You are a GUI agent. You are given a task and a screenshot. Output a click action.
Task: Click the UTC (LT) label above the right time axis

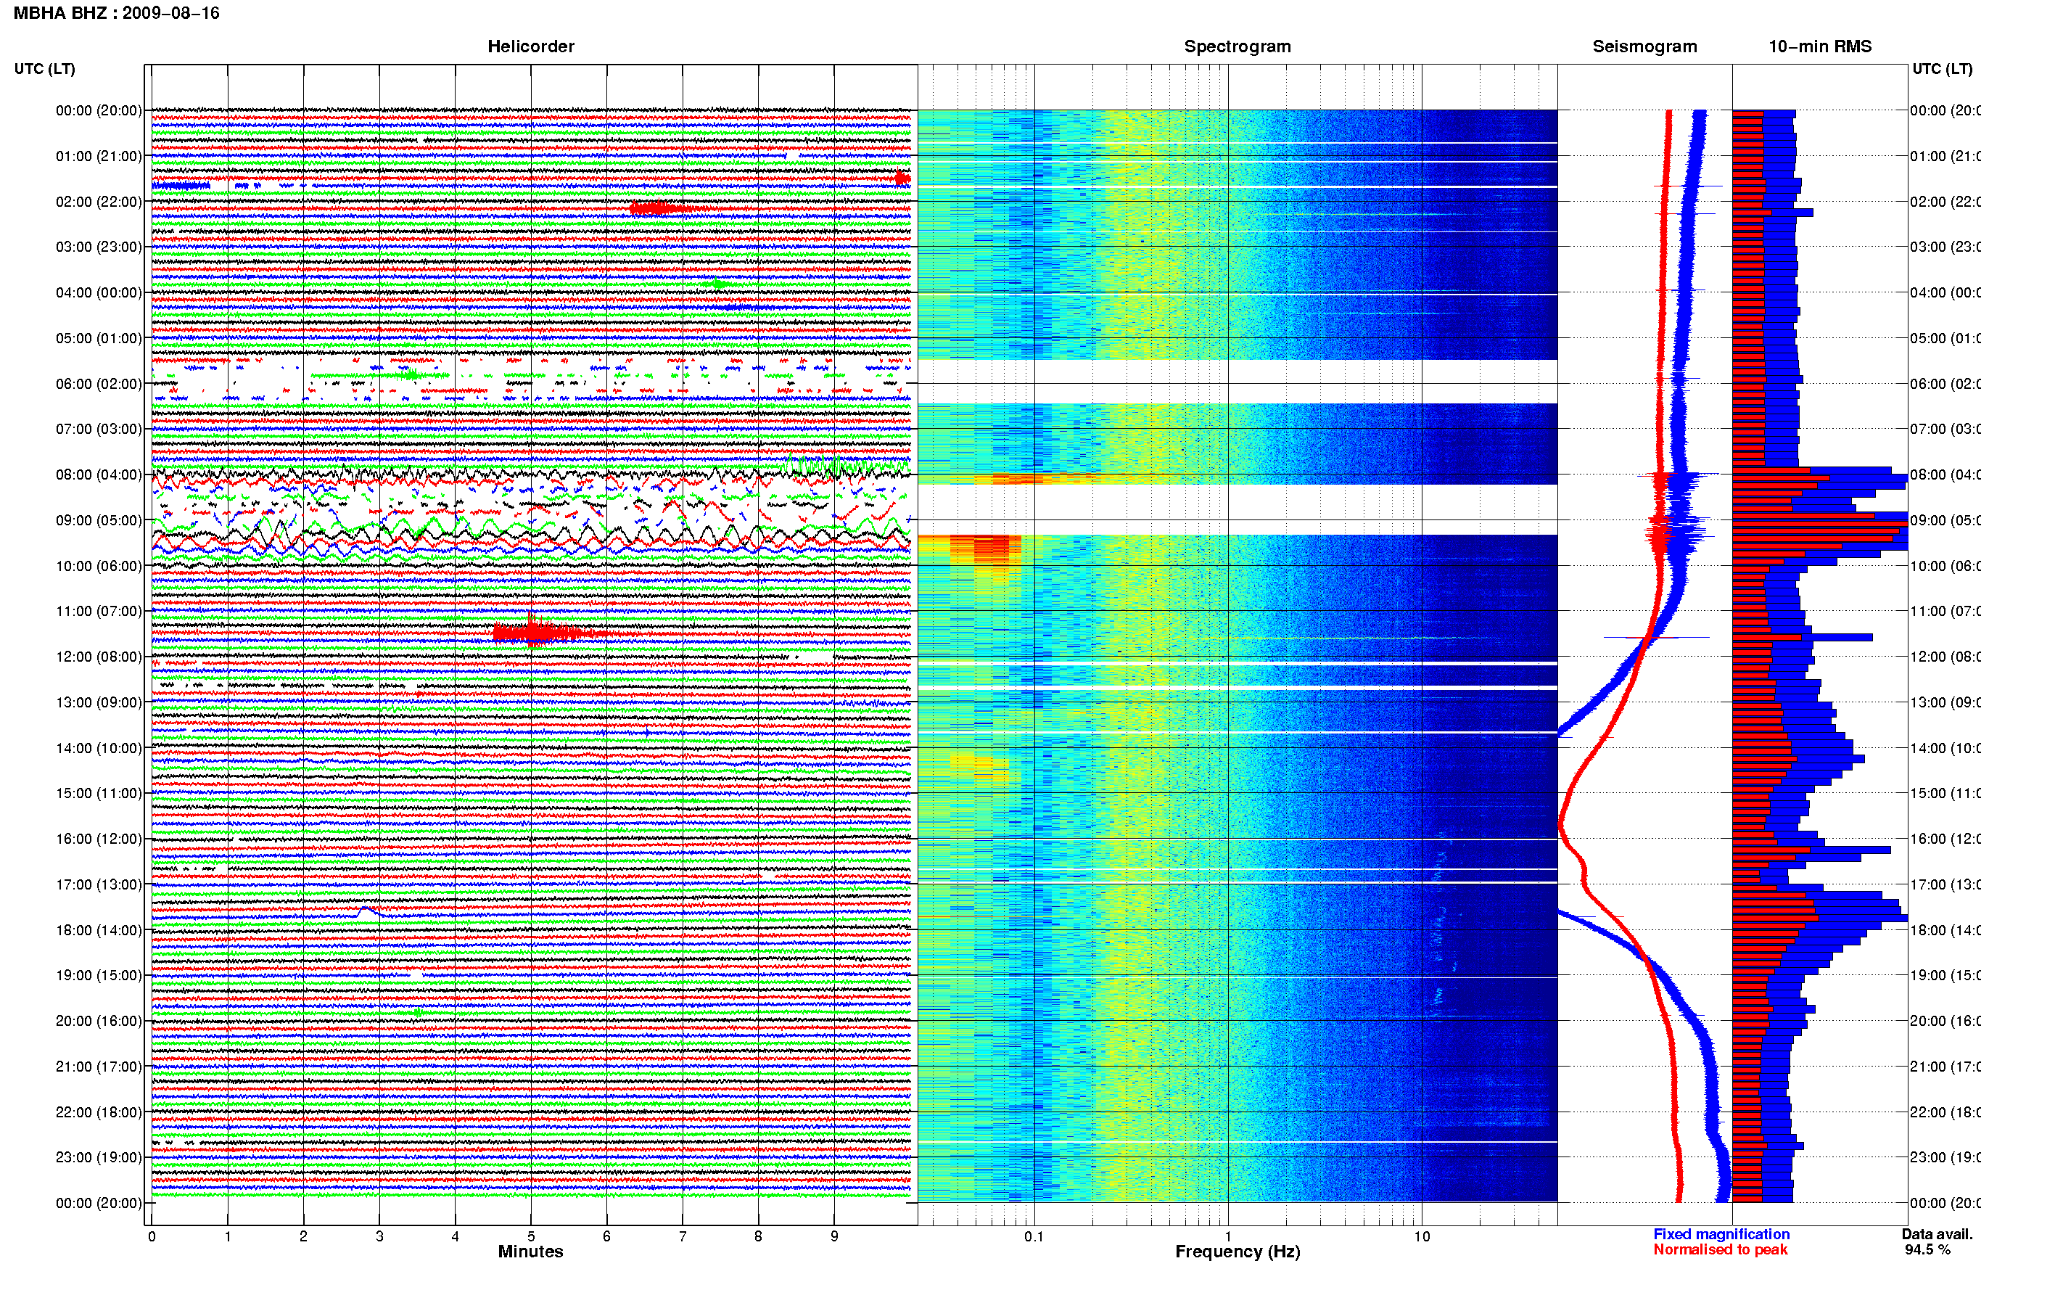click(1942, 69)
